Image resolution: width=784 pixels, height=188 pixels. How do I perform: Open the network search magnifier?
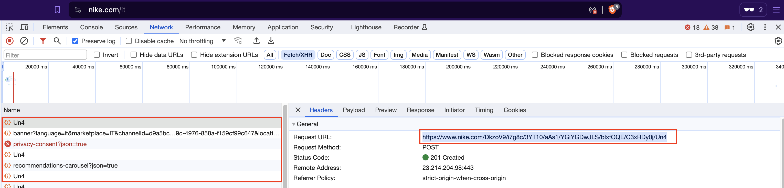coord(57,41)
